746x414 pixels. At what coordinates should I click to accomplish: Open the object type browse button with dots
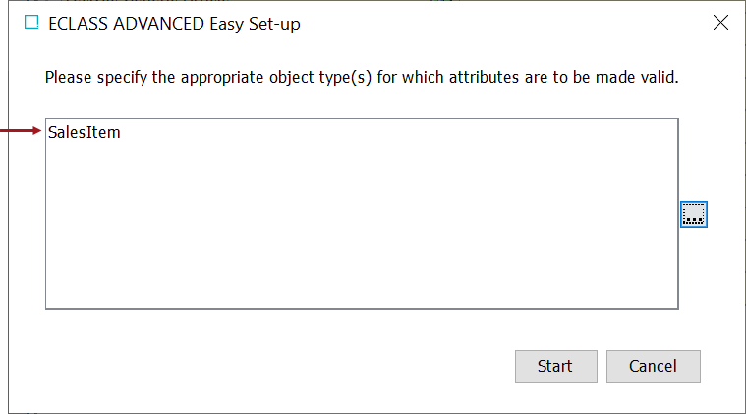(x=694, y=214)
